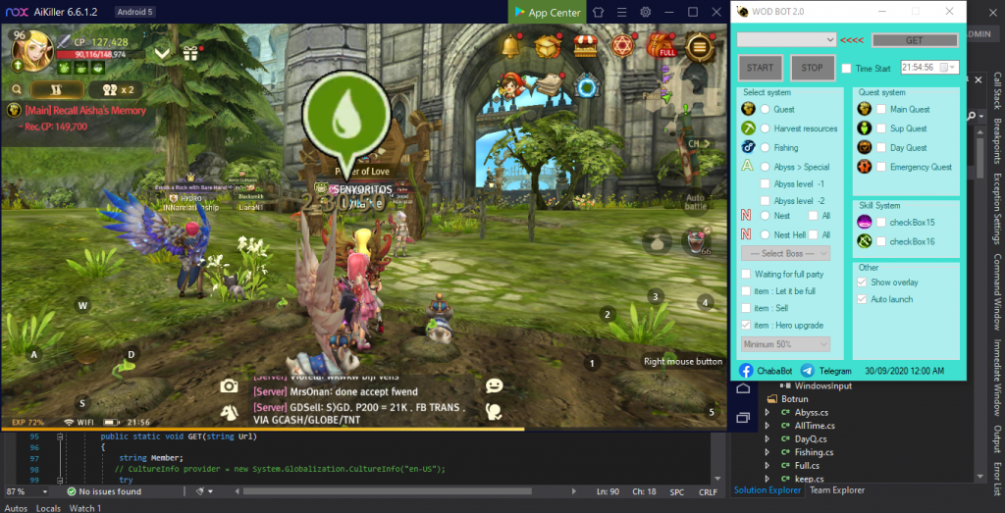Viewport: 1005px width, 513px height.
Task: Select the Quest radio button
Action: (x=766, y=109)
